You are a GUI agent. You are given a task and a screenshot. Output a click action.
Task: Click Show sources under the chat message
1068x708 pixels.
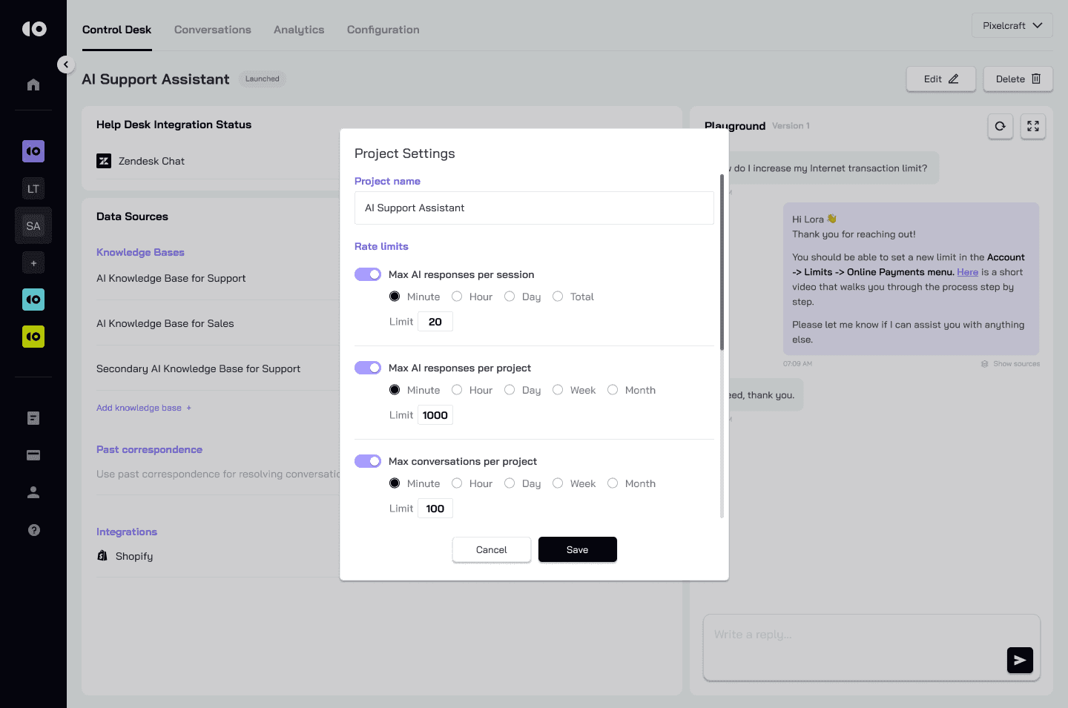point(1010,364)
